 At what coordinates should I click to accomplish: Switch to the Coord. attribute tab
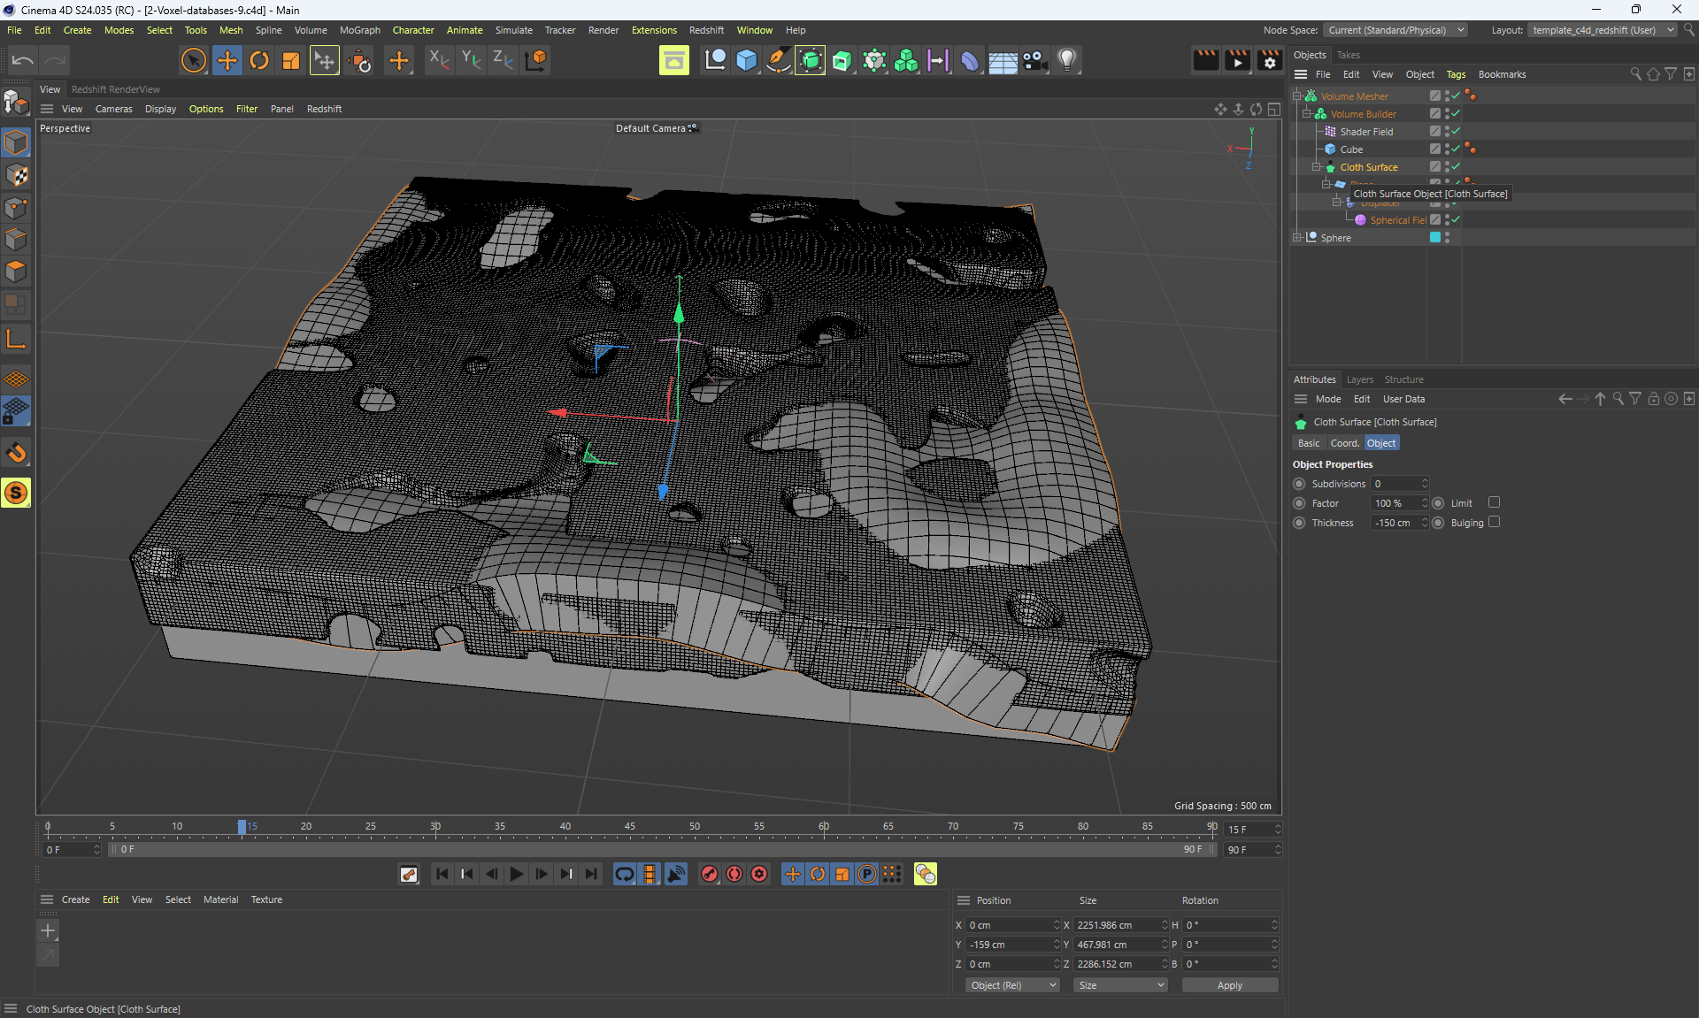coord(1343,443)
